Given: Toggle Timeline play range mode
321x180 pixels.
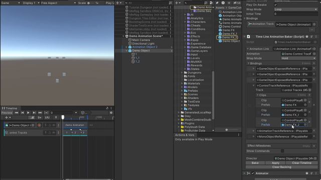Looking at the screenshot, I should [x=46, y=112].
